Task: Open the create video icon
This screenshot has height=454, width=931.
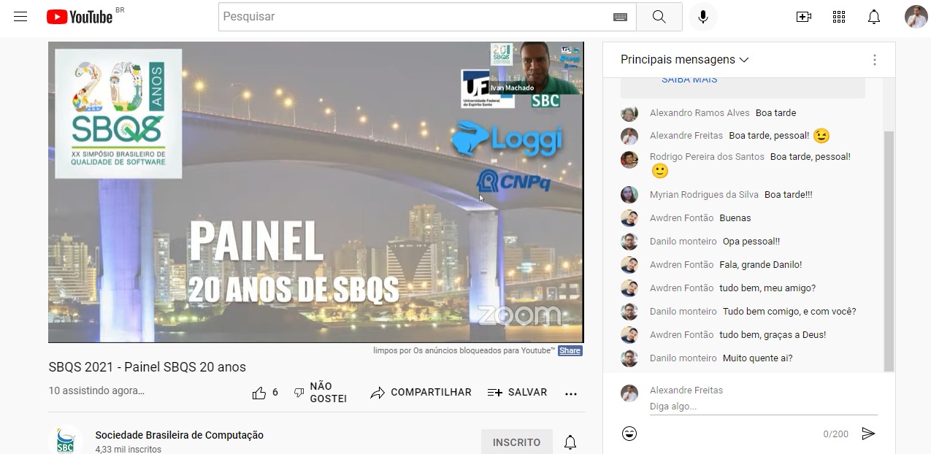Action: (x=803, y=17)
